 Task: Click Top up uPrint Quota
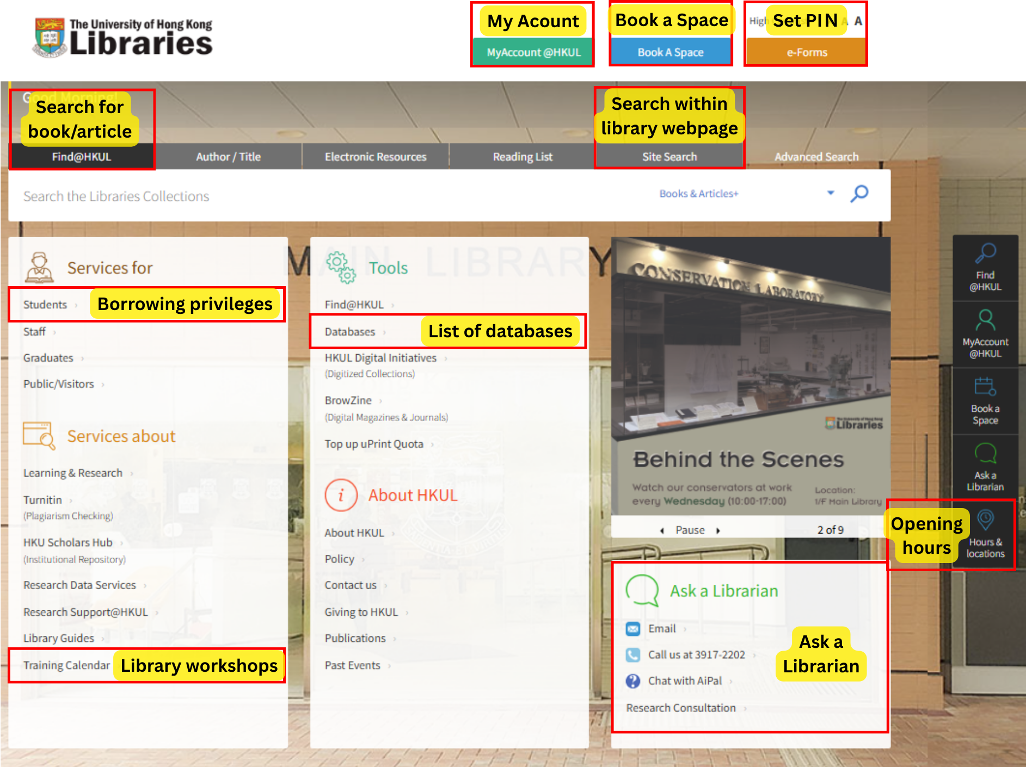pos(374,444)
